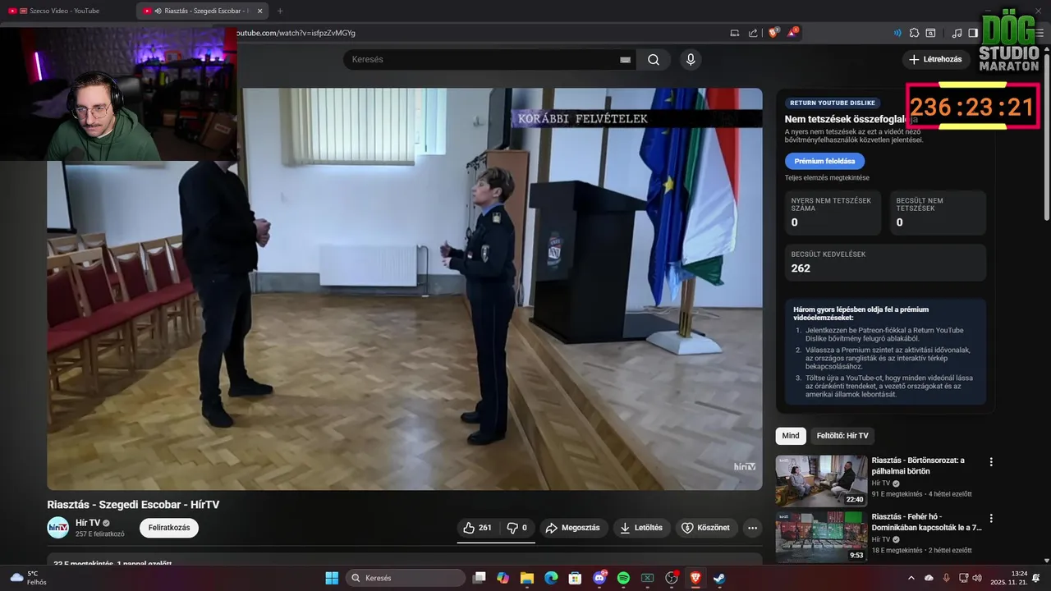The image size is (1051, 591).
Task: Open Discord from the taskbar
Action: coord(599,578)
